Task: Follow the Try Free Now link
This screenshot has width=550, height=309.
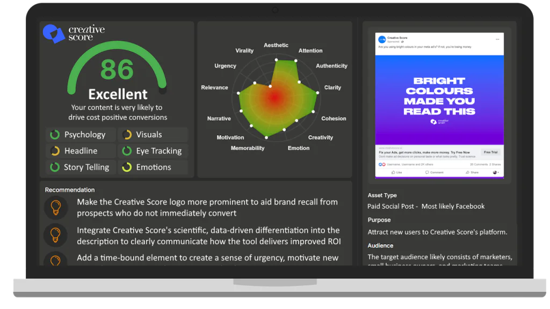Action: coord(461,152)
